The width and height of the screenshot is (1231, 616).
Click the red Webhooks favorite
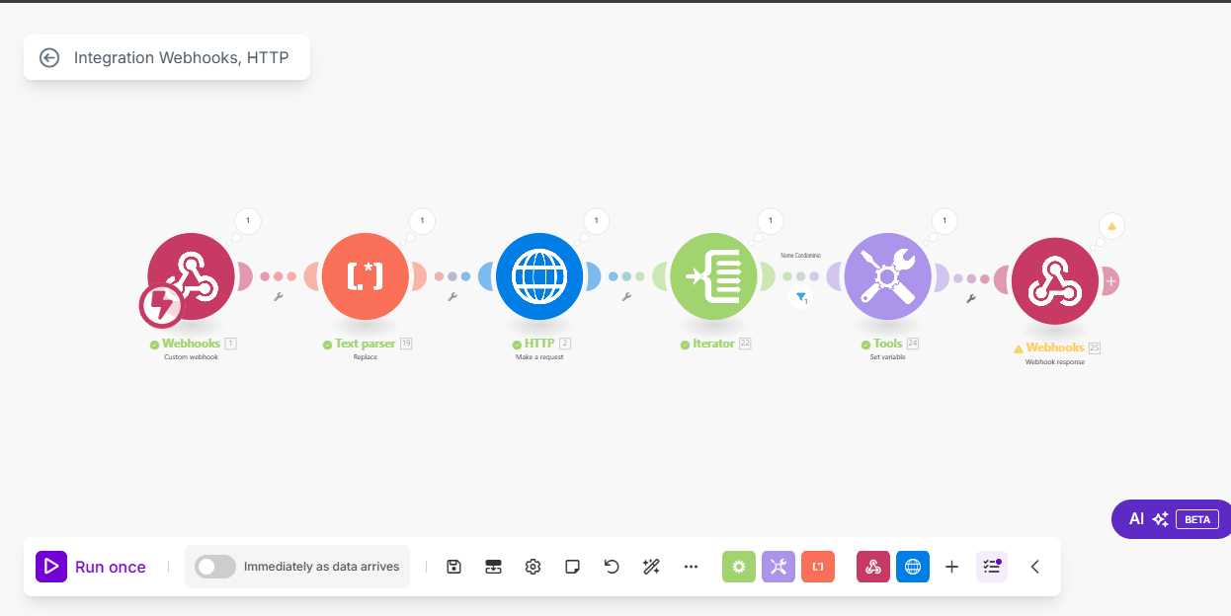(873, 567)
